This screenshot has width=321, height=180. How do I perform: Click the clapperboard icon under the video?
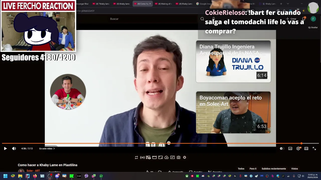[x=154, y=157]
